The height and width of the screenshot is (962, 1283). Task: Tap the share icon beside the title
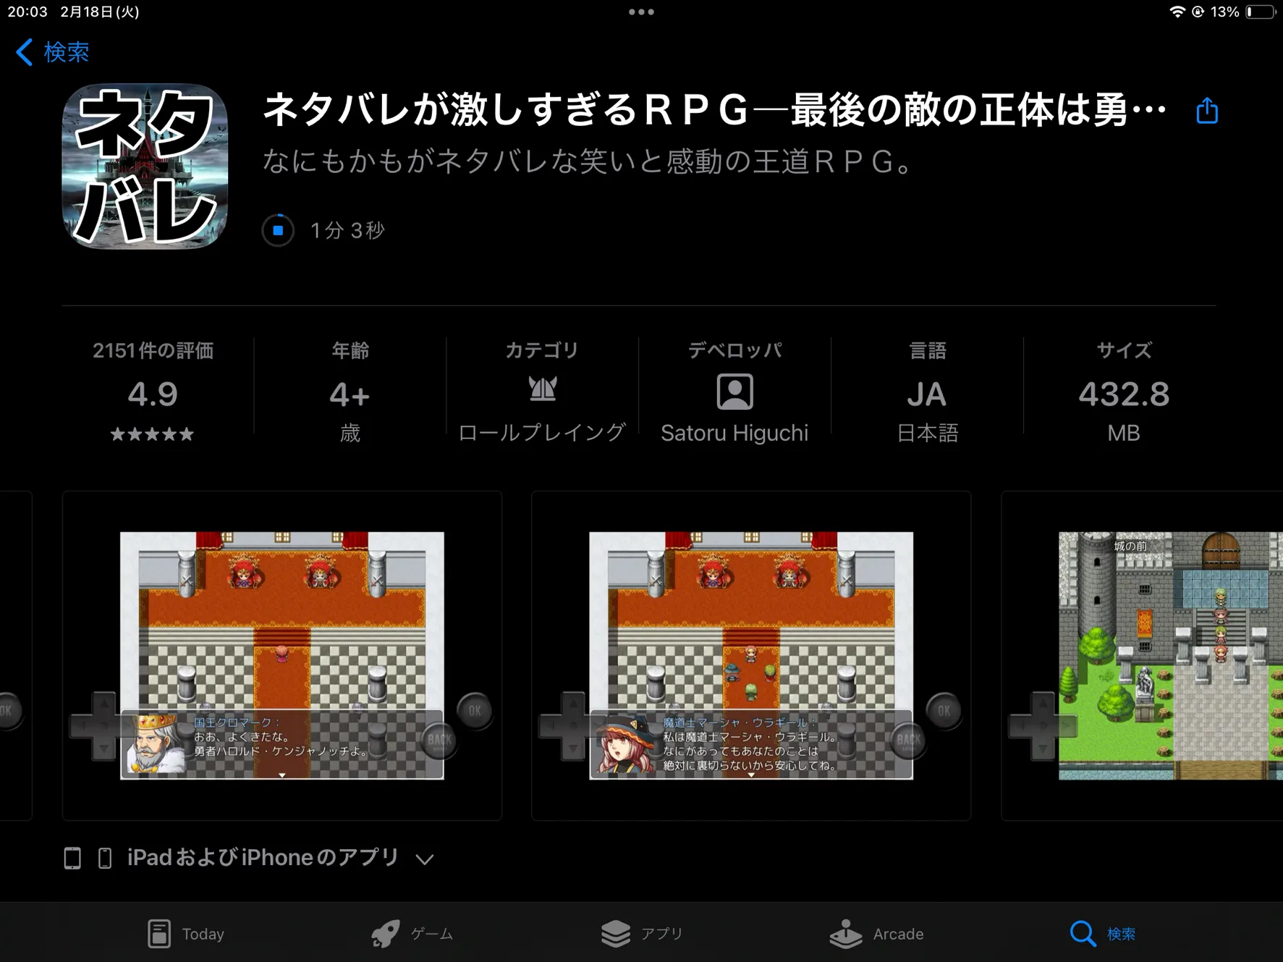(1206, 111)
